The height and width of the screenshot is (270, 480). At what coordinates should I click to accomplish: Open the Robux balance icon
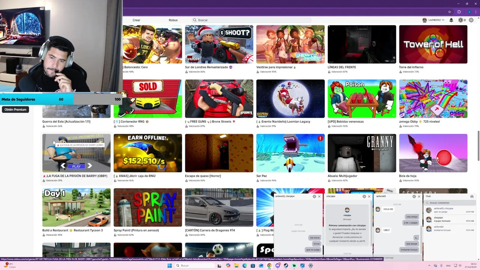point(460,20)
